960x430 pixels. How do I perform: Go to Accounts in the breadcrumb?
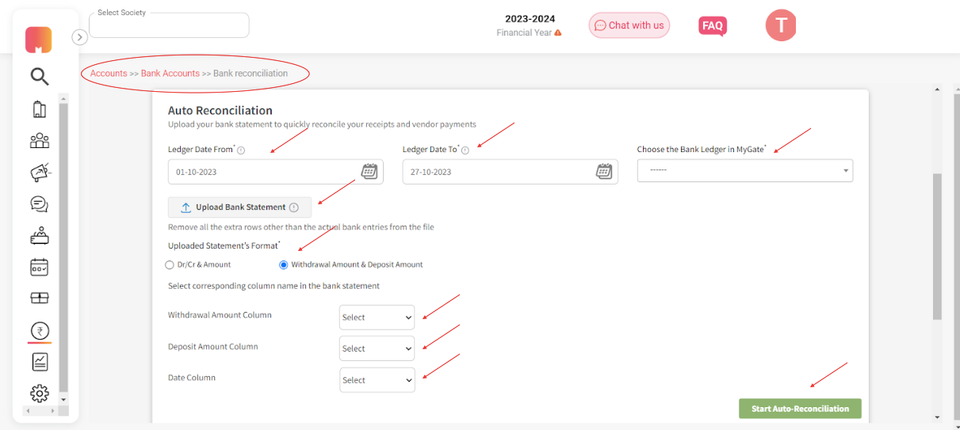[109, 74]
